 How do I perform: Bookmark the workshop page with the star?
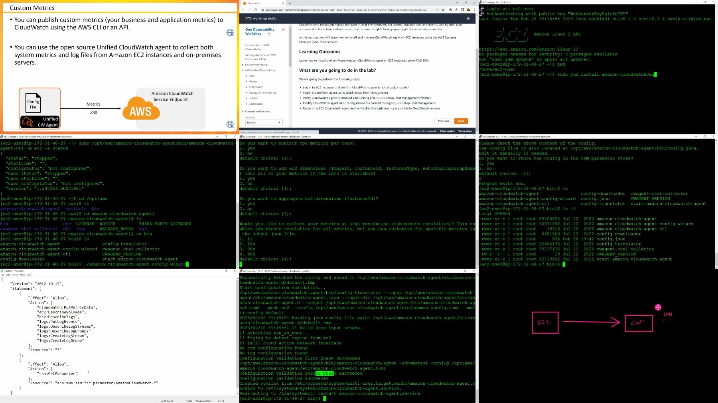[443, 10]
